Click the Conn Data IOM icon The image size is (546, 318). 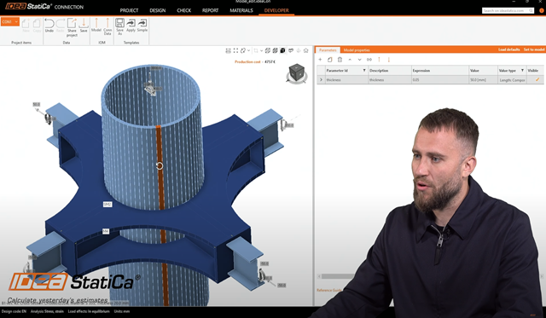pos(107,26)
